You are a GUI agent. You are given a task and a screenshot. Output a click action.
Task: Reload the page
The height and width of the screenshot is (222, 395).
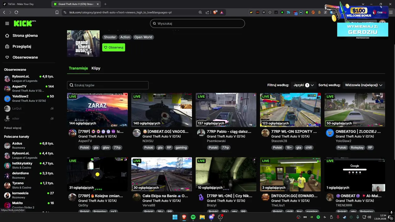[x=16, y=12]
